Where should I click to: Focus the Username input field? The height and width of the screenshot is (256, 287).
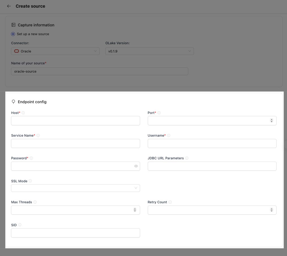pos(212,143)
